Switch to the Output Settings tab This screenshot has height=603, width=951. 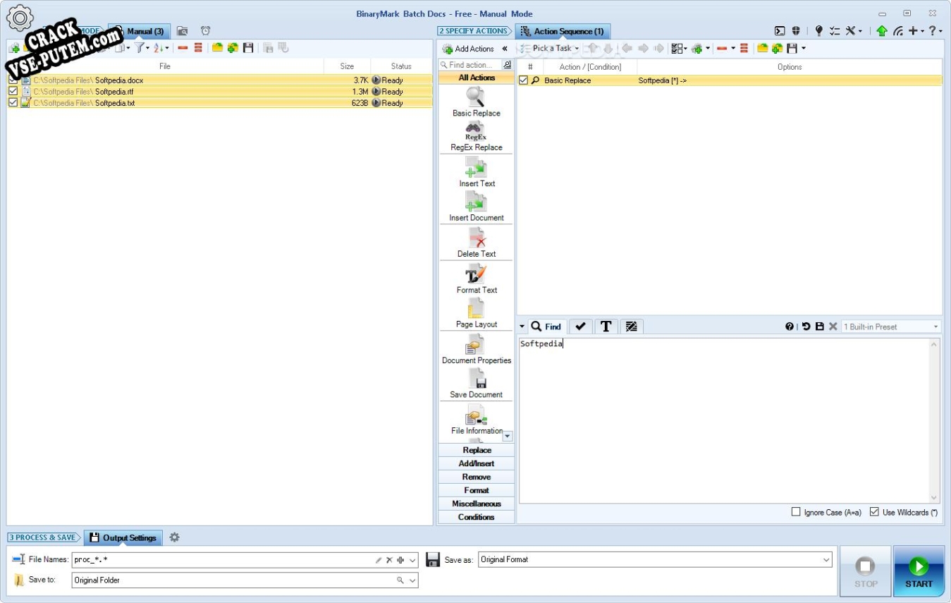tap(123, 537)
